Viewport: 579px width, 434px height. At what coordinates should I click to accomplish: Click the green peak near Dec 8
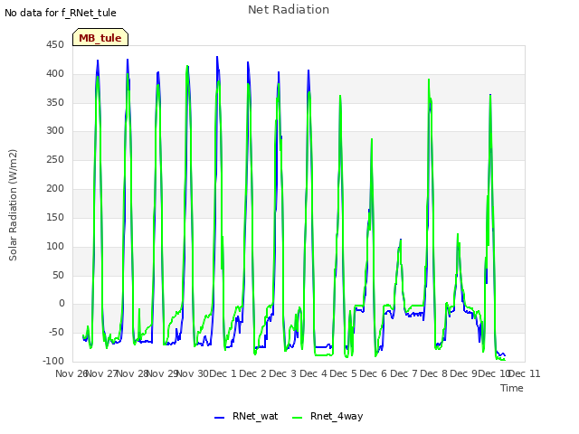tap(429, 80)
